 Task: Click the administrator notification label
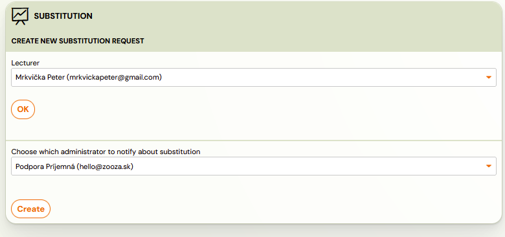click(x=106, y=152)
